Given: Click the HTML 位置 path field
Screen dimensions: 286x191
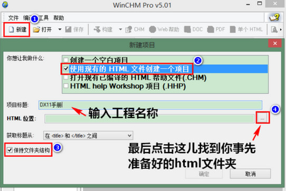Looking at the screenshot, I should click(149, 118).
